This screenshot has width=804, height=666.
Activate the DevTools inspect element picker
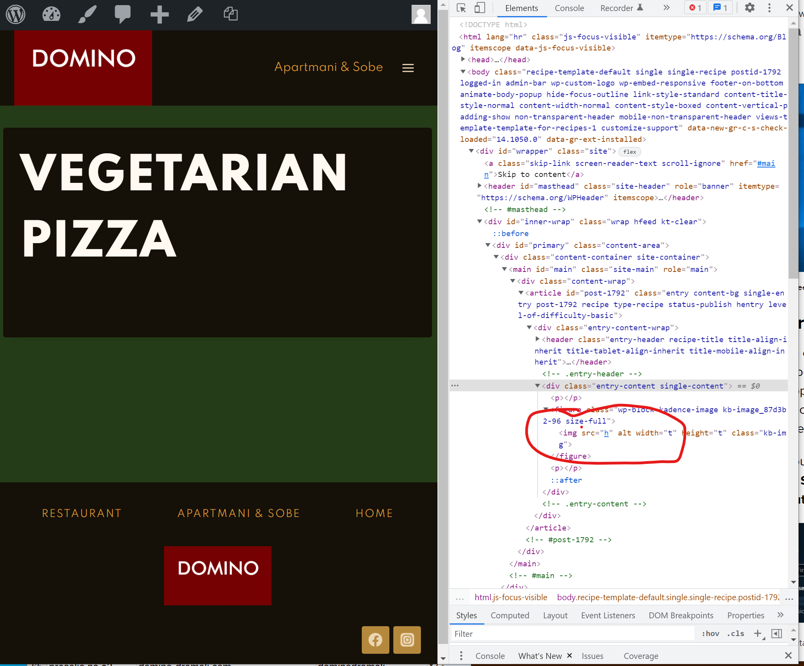(461, 8)
